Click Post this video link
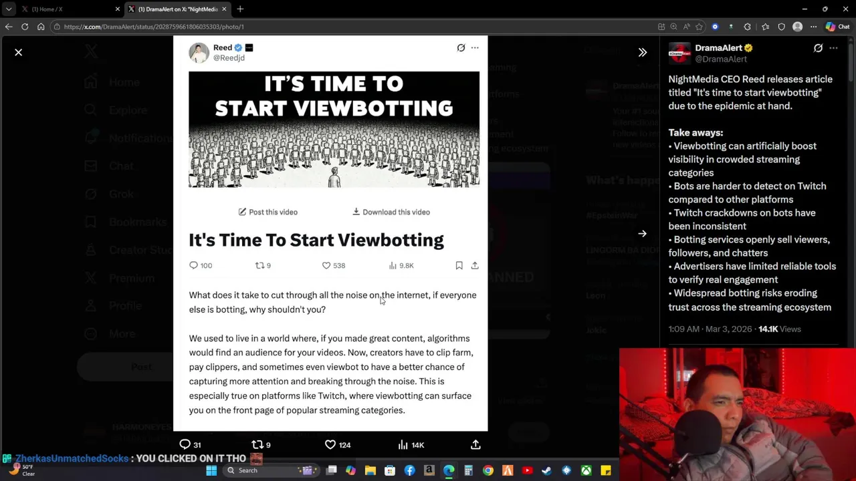The image size is (856, 481). (x=268, y=212)
